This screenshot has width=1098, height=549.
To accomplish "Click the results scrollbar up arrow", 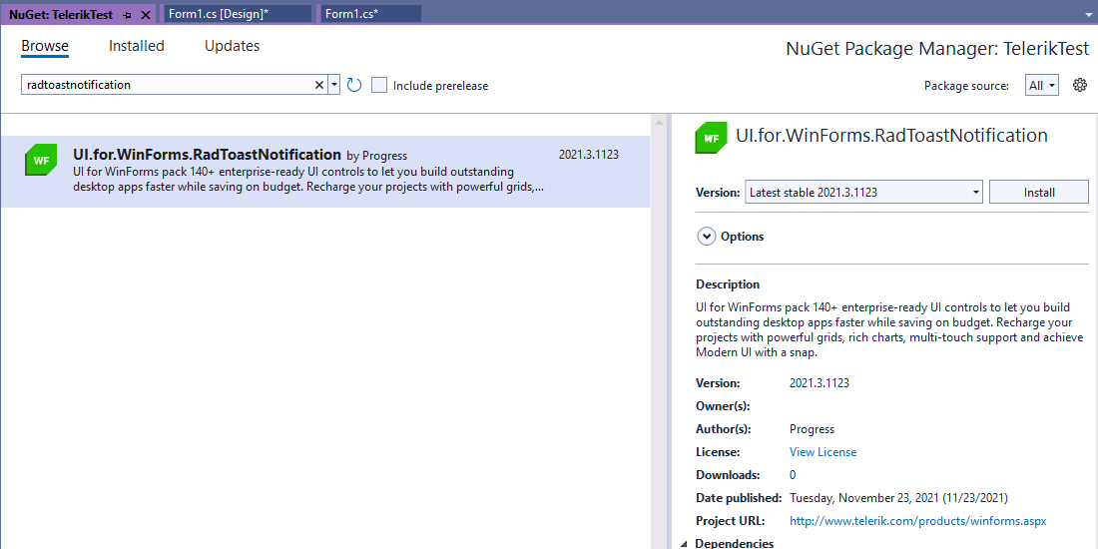I will 659,122.
